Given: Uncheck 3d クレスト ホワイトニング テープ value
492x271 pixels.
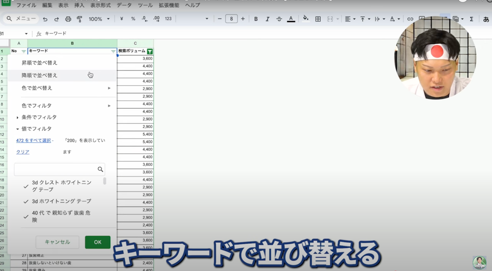Looking at the screenshot, I should point(26,186).
